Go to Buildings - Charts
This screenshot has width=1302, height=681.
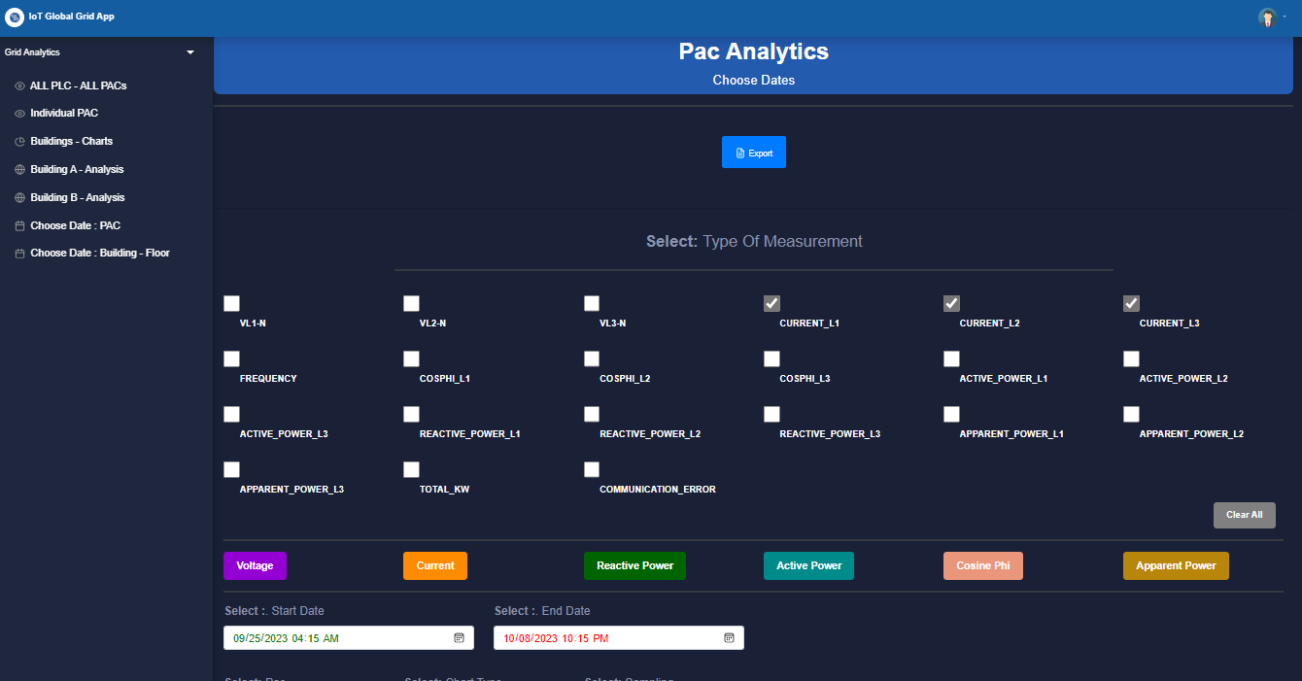coord(72,142)
